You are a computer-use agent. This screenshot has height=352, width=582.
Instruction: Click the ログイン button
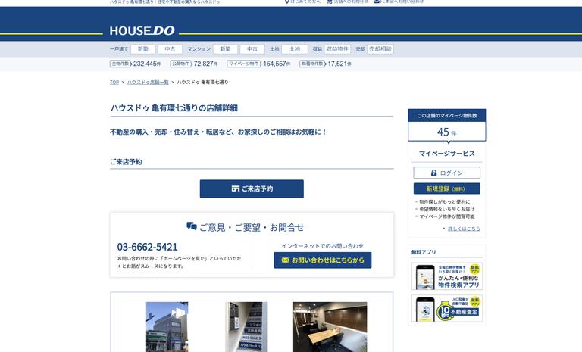point(447,173)
